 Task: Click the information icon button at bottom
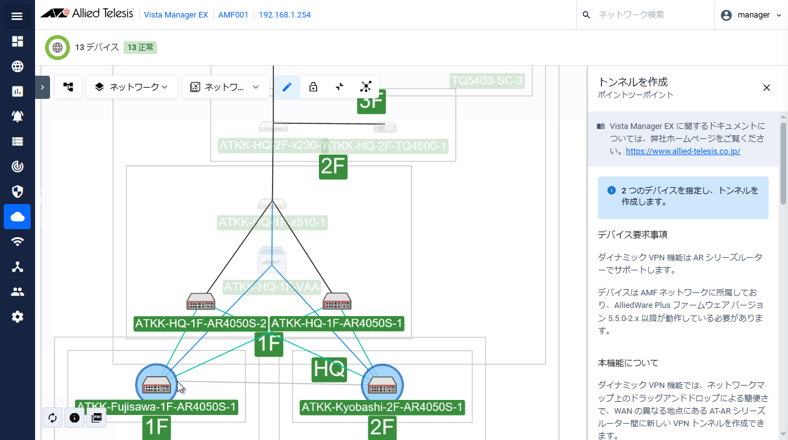tap(74, 417)
